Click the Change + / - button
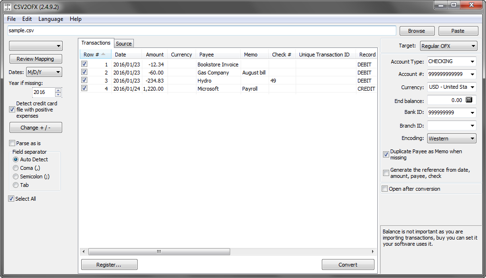The image size is (486, 278). click(x=36, y=128)
